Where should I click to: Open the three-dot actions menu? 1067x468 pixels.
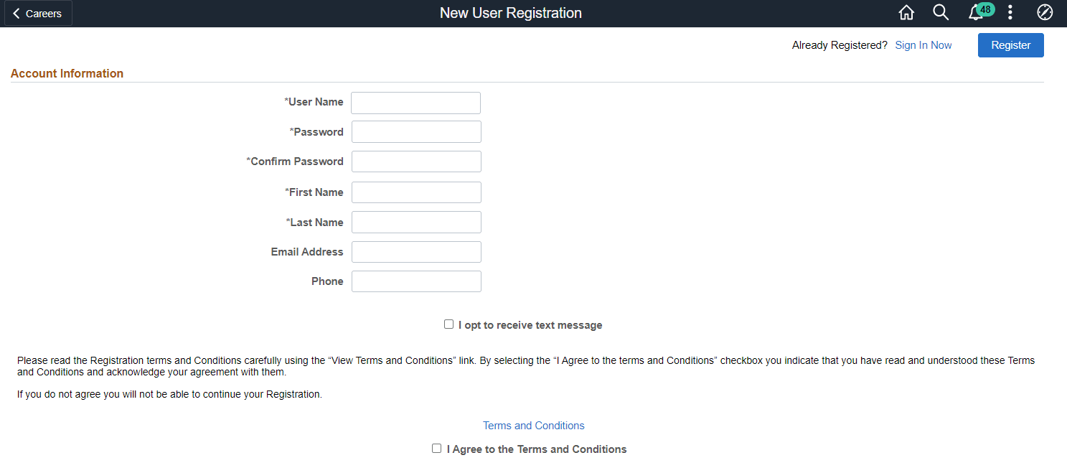tap(1010, 13)
